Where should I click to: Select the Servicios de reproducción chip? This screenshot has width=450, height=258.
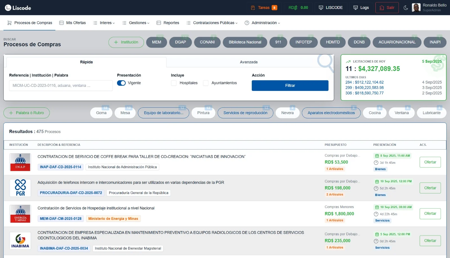[245, 113]
